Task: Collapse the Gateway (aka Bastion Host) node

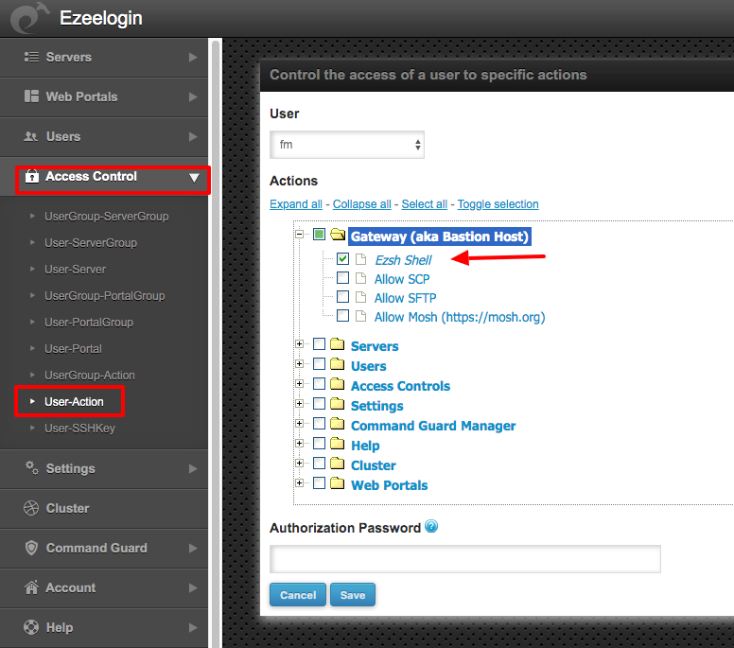Action: pos(300,236)
